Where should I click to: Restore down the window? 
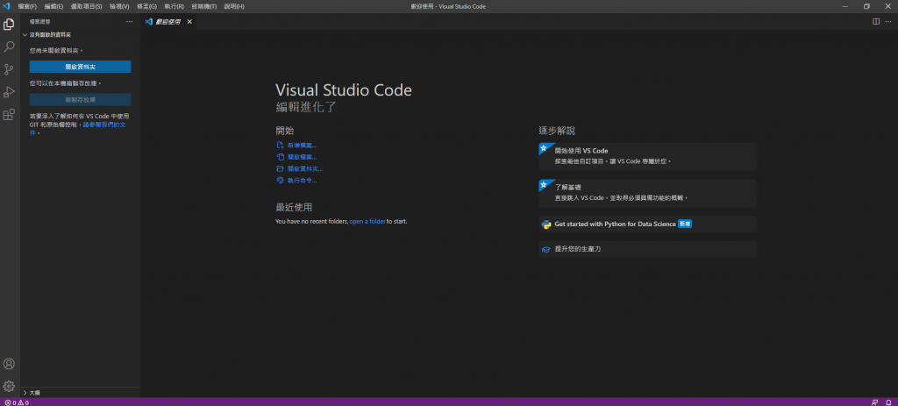pos(866,6)
